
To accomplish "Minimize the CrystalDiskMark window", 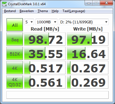I will click(x=89, y=3).
